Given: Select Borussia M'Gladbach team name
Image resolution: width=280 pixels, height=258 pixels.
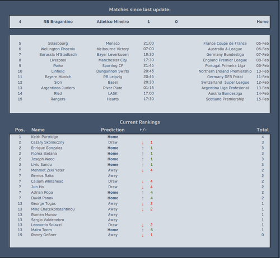Looking at the screenshot, I should click(58, 55).
